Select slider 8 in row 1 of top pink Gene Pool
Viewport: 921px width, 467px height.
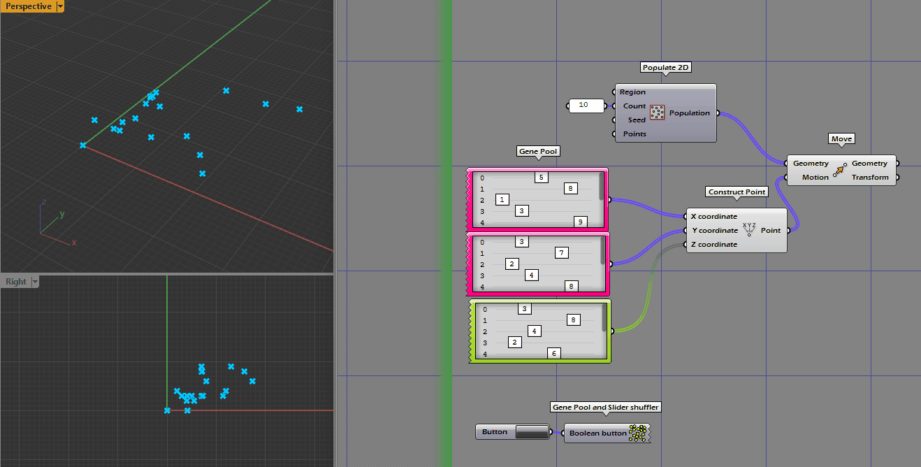571,189
